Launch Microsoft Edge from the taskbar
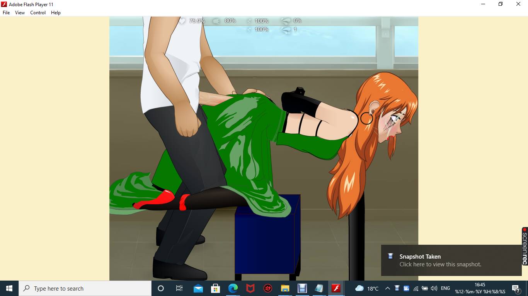The image size is (528, 296). pyautogui.click(x=233, y=288)
